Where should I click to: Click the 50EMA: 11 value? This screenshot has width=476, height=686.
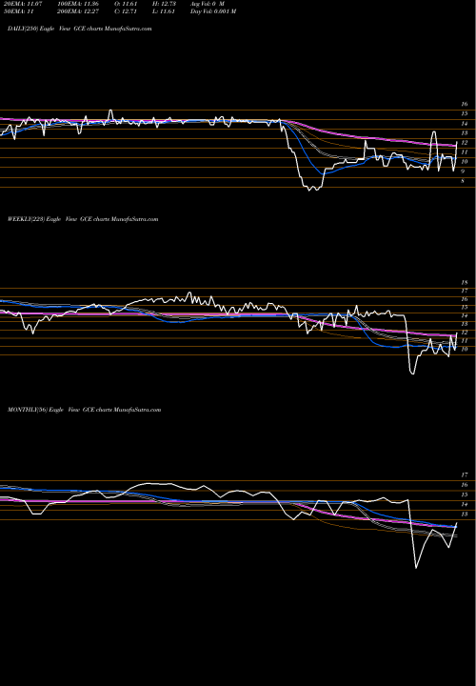point(19,11)
